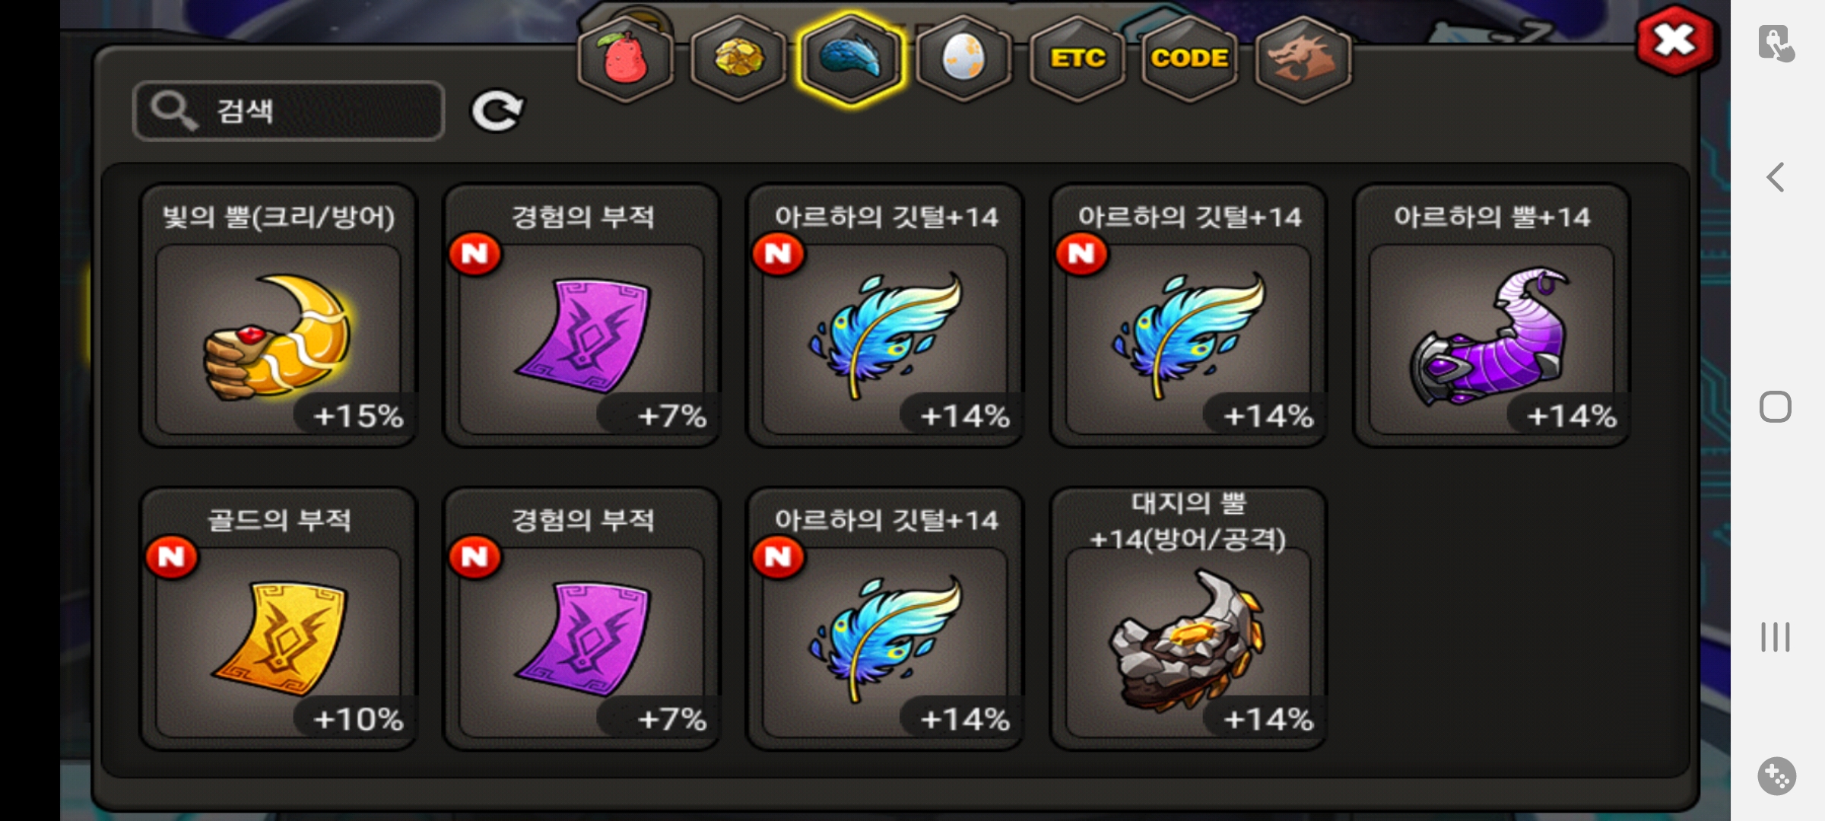Open the game controller tools icon

pyautogui.click(x=1777, y=776)
